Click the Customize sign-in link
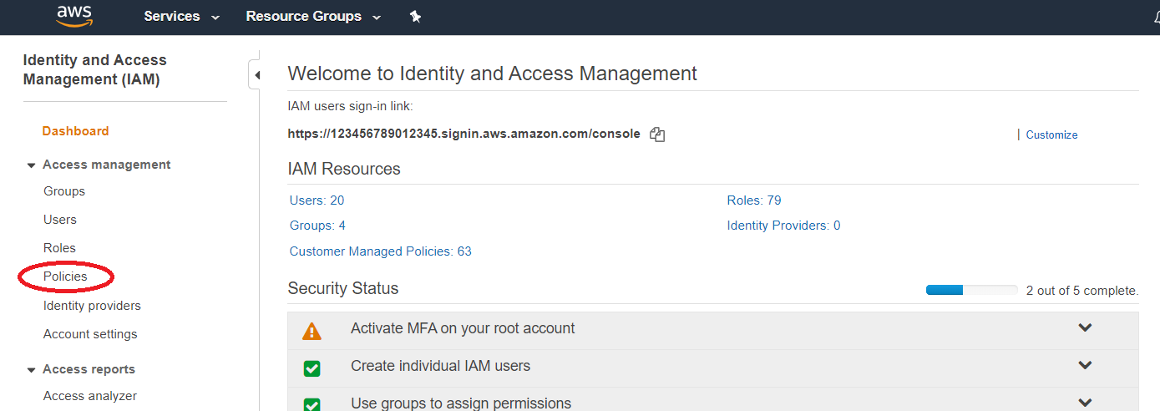The height and width of the screenshot is (411, 1160). tap(1051, 134)
